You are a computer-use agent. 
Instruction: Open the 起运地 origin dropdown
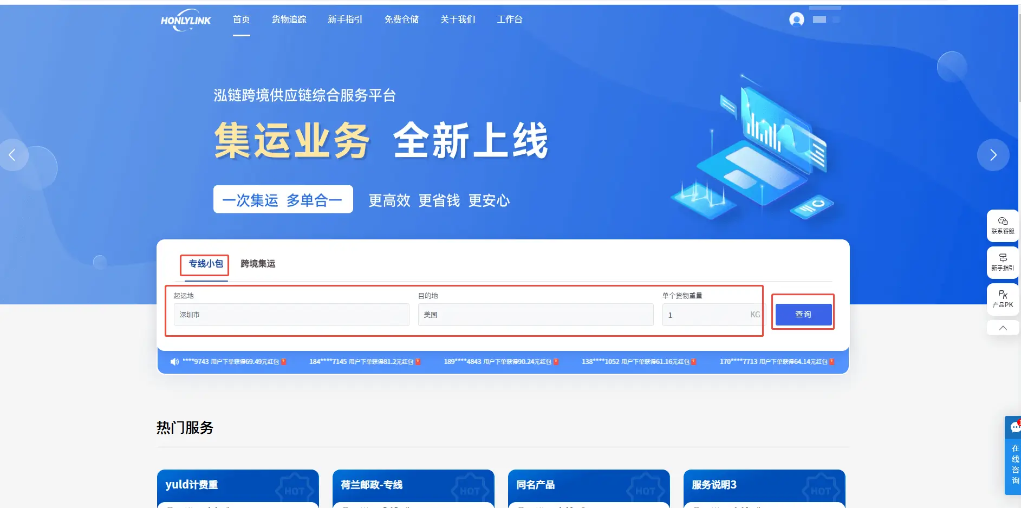tap(291, 315)
